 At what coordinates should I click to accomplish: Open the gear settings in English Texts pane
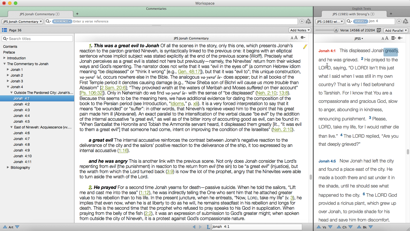click(x=400, y=38)
